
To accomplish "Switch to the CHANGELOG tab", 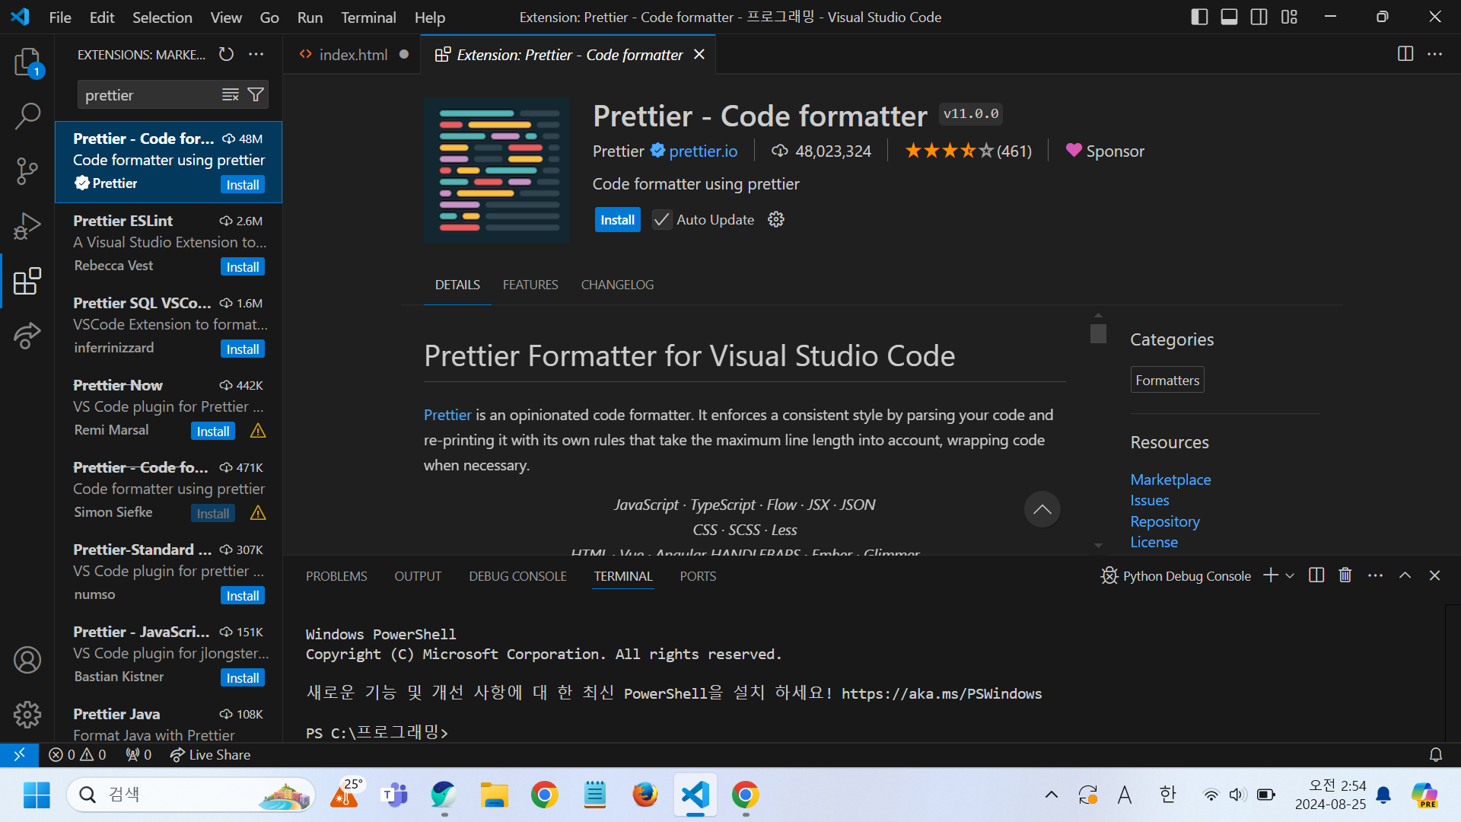I will coord(617,285).
